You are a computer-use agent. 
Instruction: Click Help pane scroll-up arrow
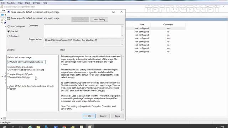(x=123, y=56)
